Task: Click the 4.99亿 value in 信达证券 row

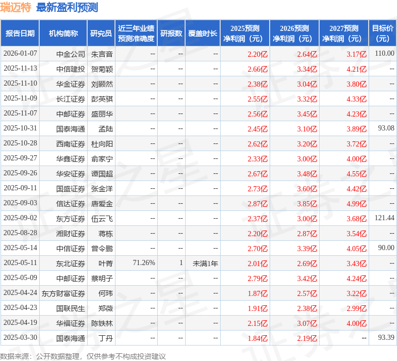Action: [x=356, y=204]
